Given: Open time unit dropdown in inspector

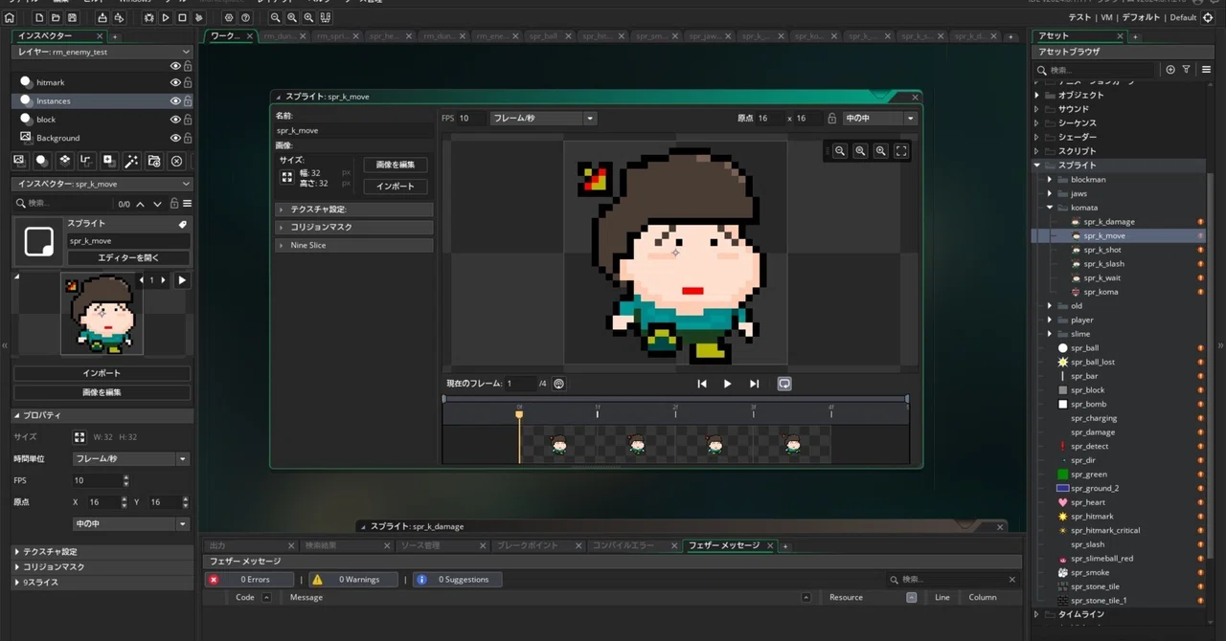Looking at the screenshot, I should (131, 459).
